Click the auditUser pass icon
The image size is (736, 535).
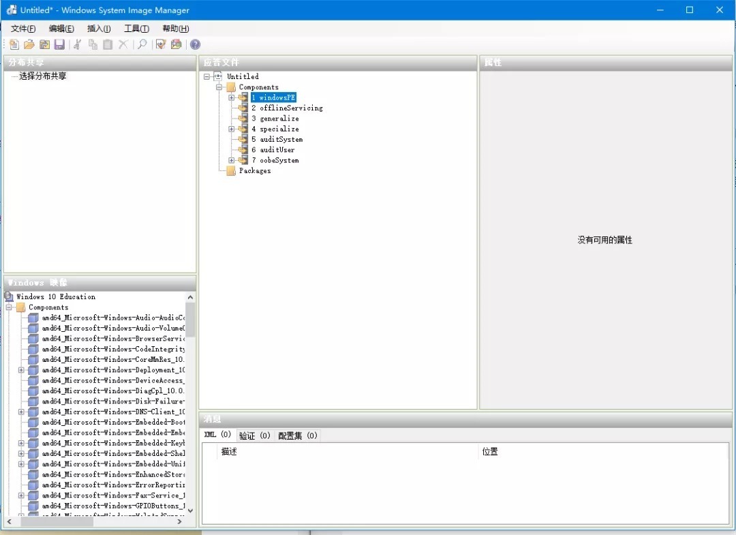coord(243,150)
